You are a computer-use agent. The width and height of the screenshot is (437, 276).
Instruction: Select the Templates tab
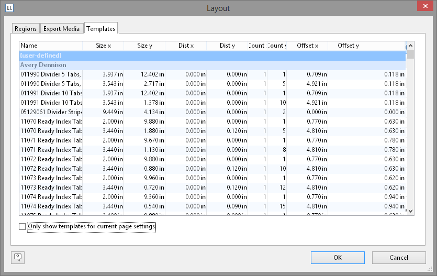coord(100,28)
